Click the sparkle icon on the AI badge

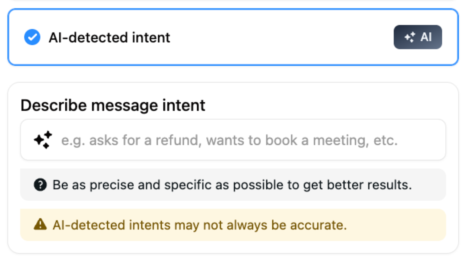click(410, 37)
